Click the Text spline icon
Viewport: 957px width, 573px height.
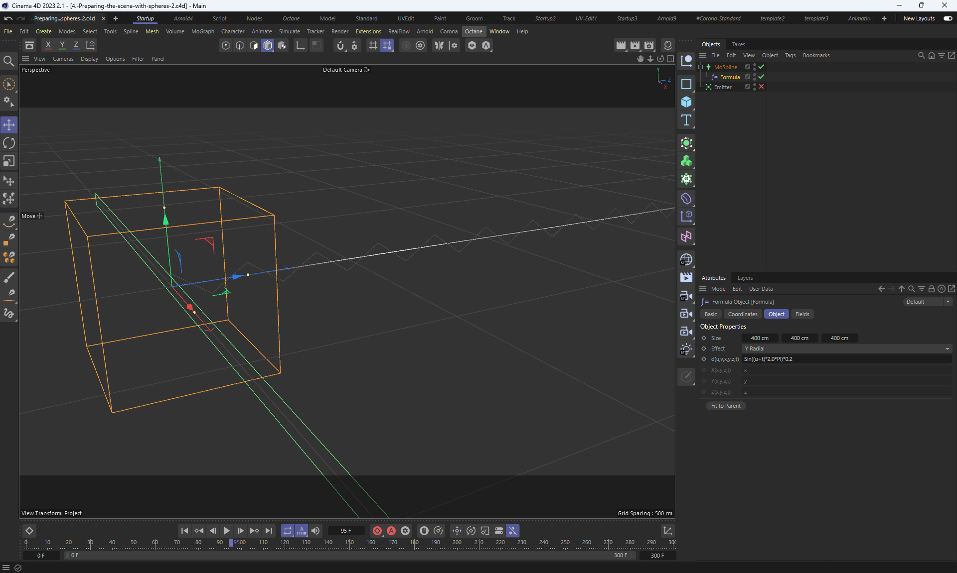686,120
